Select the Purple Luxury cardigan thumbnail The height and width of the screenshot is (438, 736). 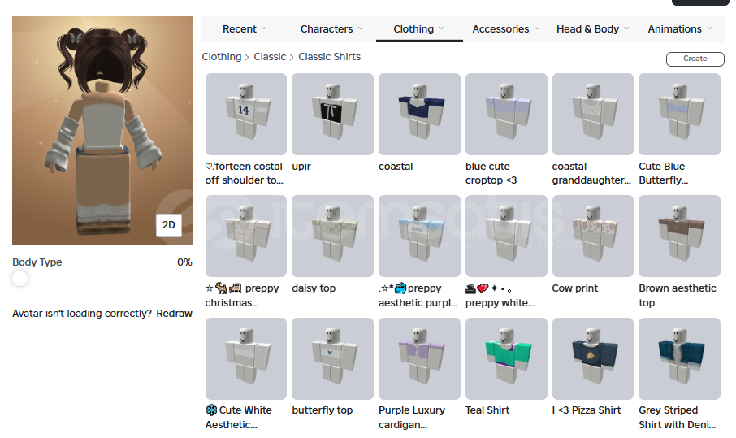419,358
